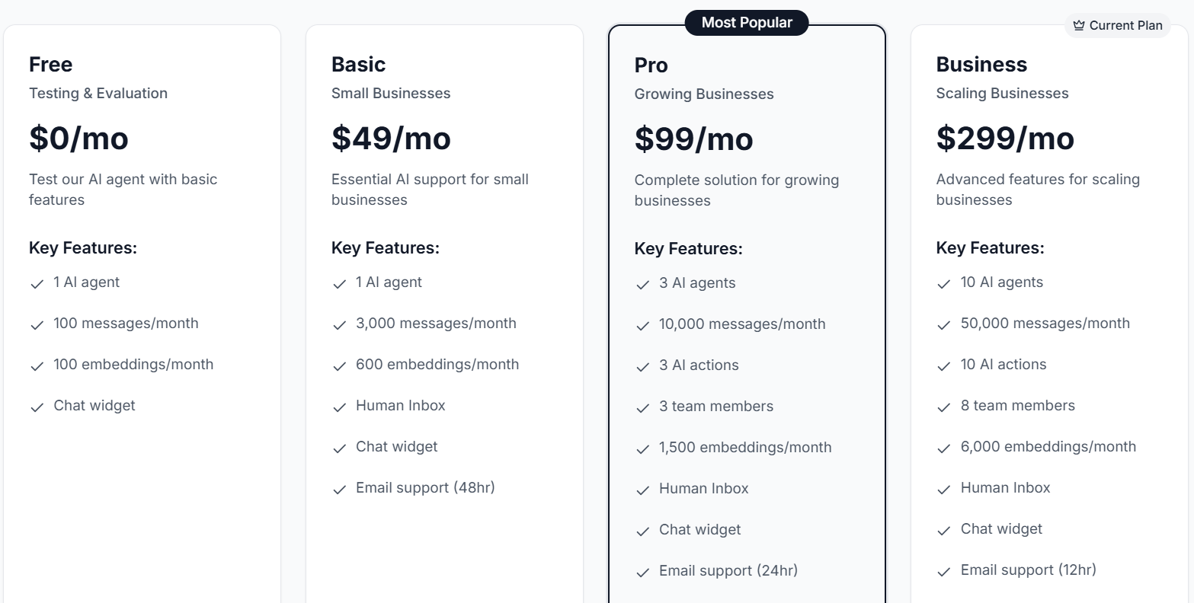Click the Current Plan badge

tap(1118, 25)
